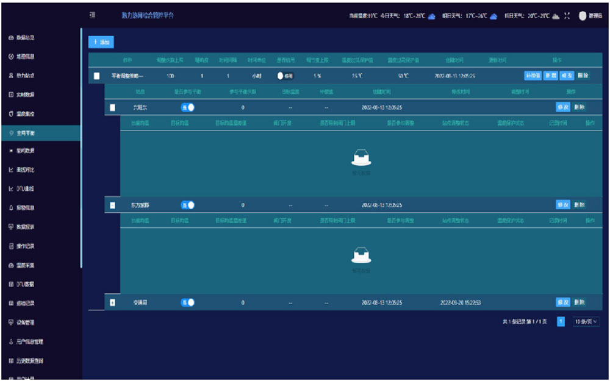
Task: Click the 添加 add button
Action: click(x=101, y=42)
